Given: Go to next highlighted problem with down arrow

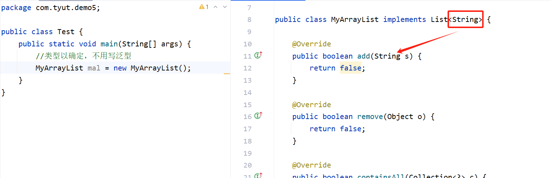Looking at the screenshot, I should pyautogui.click(x=225, y=7).
